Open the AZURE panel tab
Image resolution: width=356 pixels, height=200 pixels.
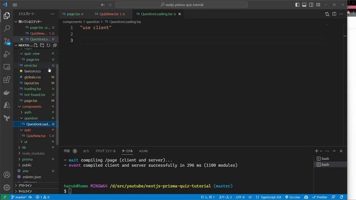(144, 151)
